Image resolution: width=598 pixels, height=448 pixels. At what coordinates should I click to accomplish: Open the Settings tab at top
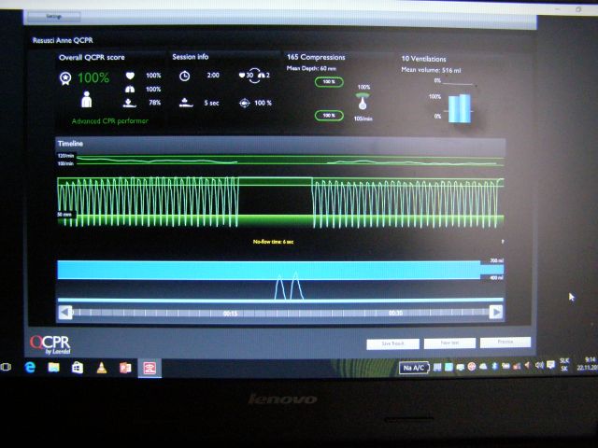pyautogui.click(x=53, y=17)
